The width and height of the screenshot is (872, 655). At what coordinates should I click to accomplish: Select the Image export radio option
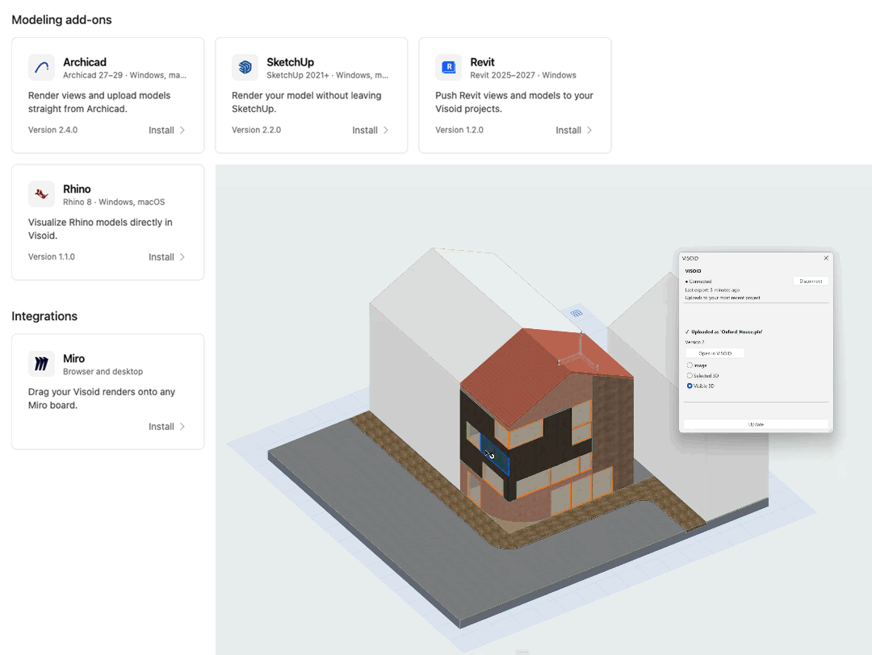[x=690, y=365]
